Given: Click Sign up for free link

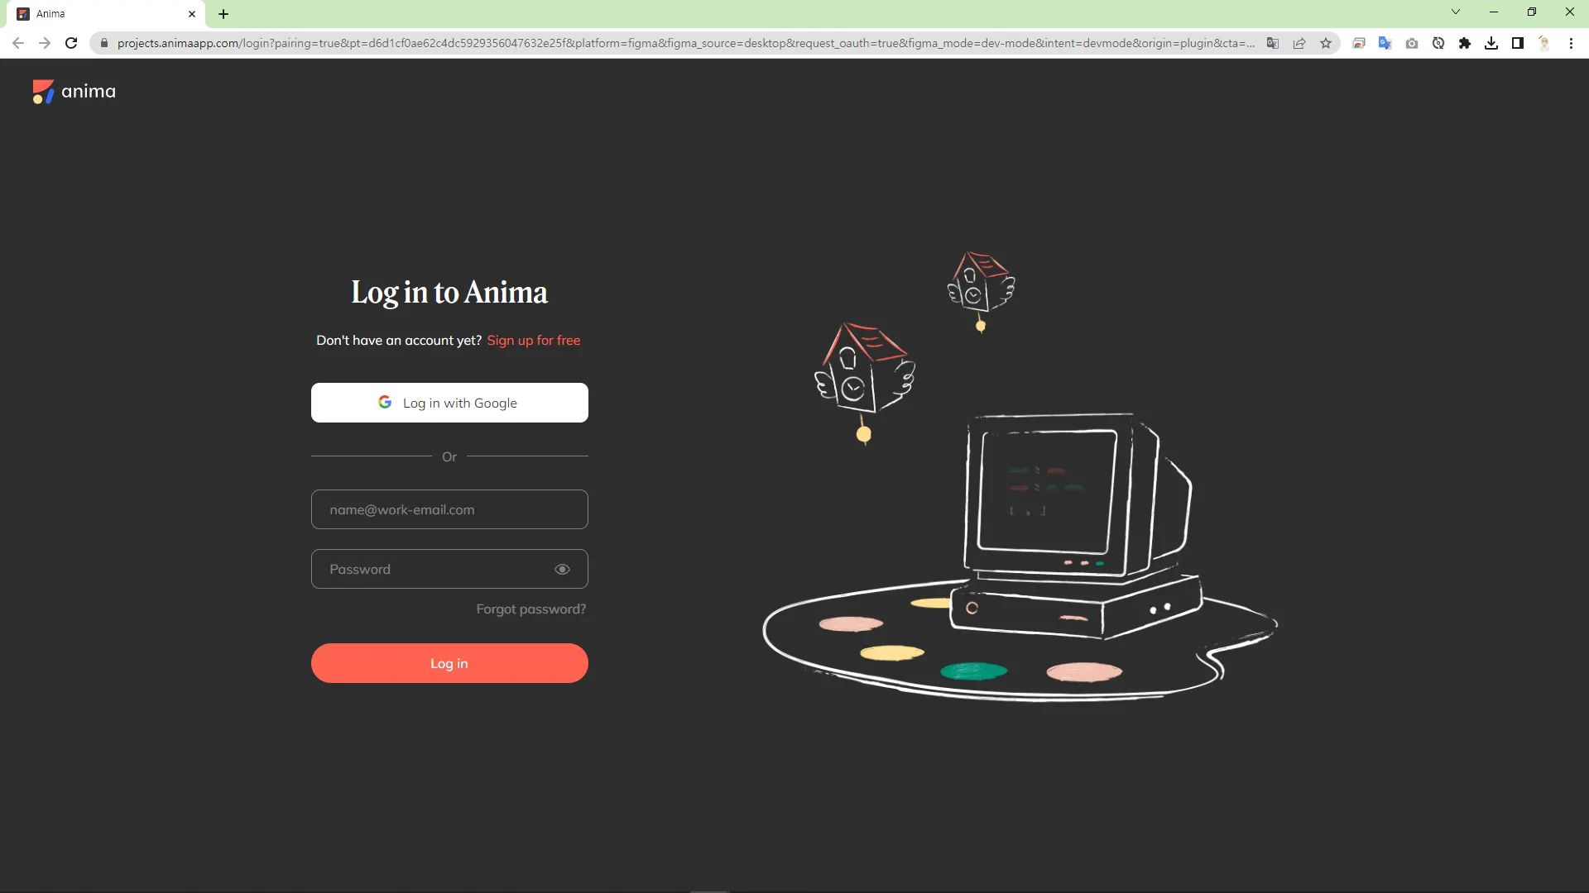Looking at the screenshot, I should tap(533, 340).
